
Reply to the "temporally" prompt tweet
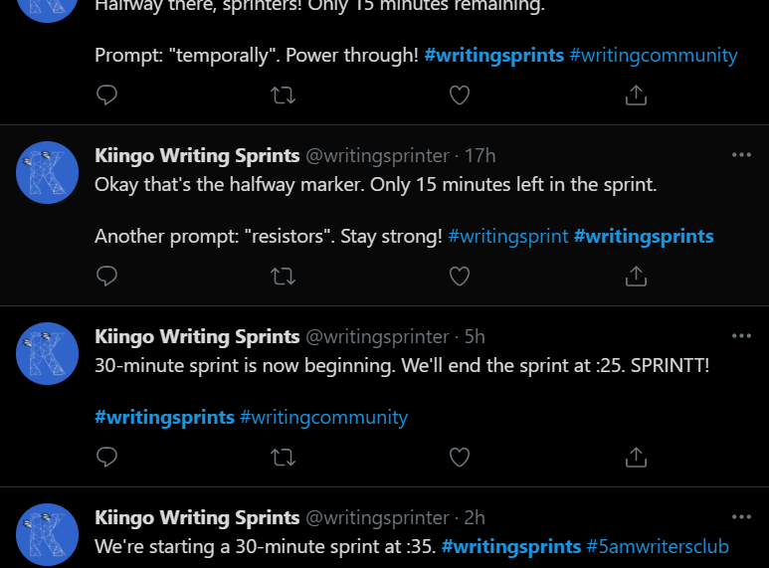106,95
